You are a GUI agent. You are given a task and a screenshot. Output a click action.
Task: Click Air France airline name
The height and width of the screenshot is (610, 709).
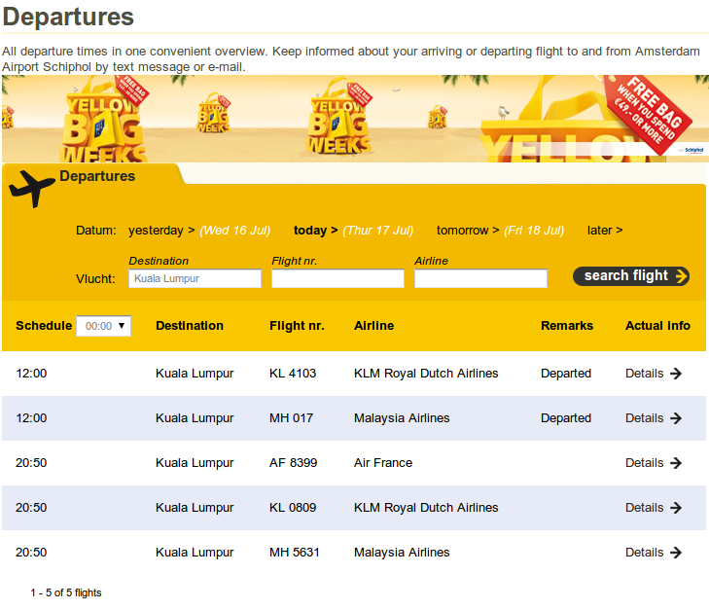pyautogui.click(x=383, y=463)
